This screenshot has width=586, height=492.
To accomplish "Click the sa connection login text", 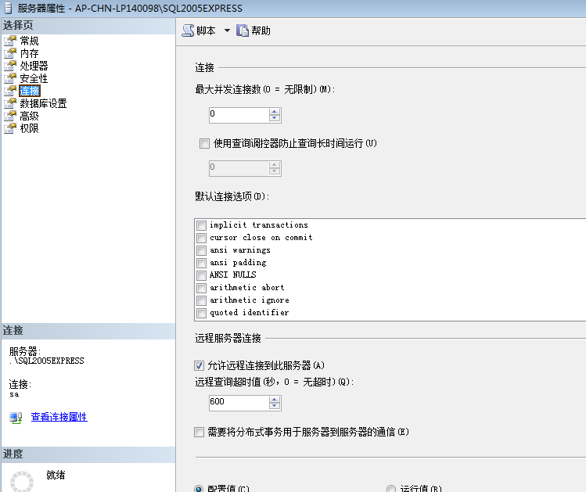I will click(x=14, y=394).
